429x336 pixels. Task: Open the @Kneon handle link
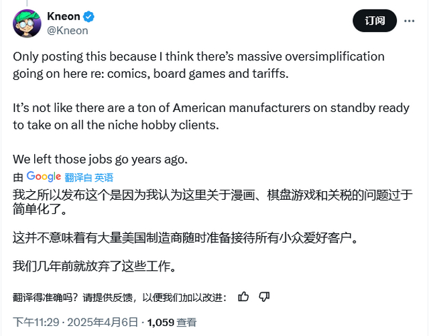click(67, 30)
